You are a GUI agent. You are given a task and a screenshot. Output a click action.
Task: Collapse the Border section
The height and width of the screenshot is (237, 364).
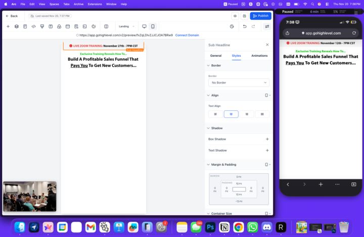pyautogui.click(x=208, y=66)
